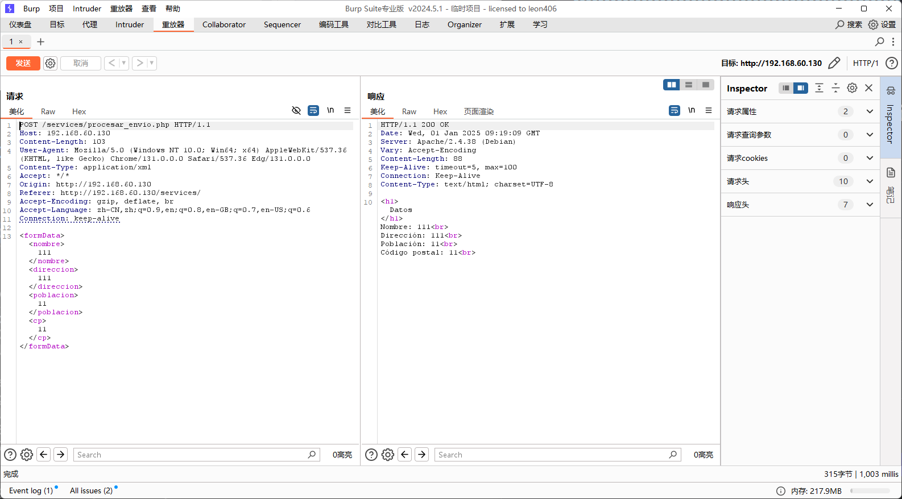The height and width of the screenshot is (499, 902).
Task: Open the history back dropdown arrow
Action: click(x=123, y=63)
